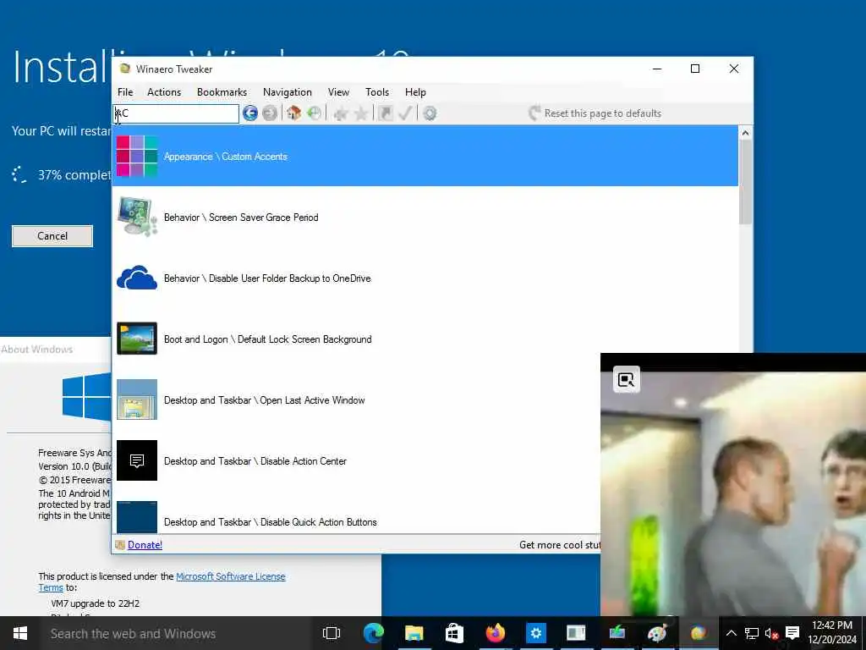Click the results list scrollbar up arrow

click(x=746, y=133)
